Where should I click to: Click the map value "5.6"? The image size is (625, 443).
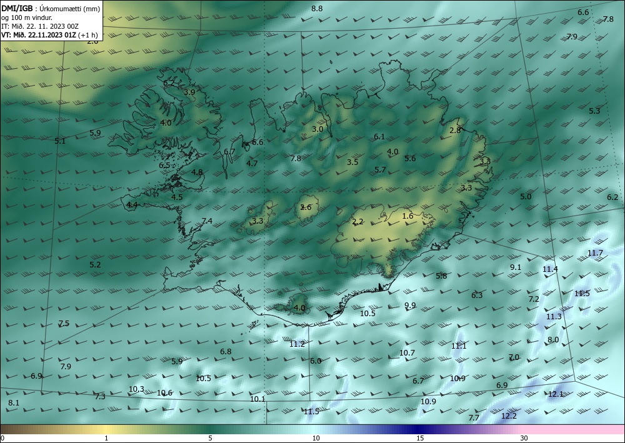pyautogui.click(x=410, y=158)
